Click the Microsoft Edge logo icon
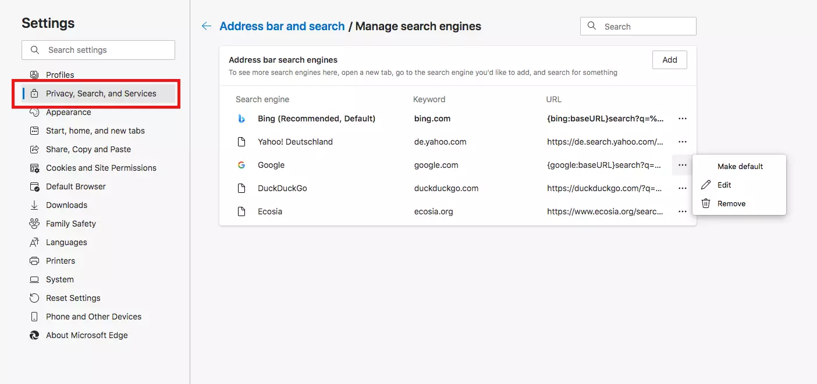Viewport: 817px width, 384px height. point(34,335)
